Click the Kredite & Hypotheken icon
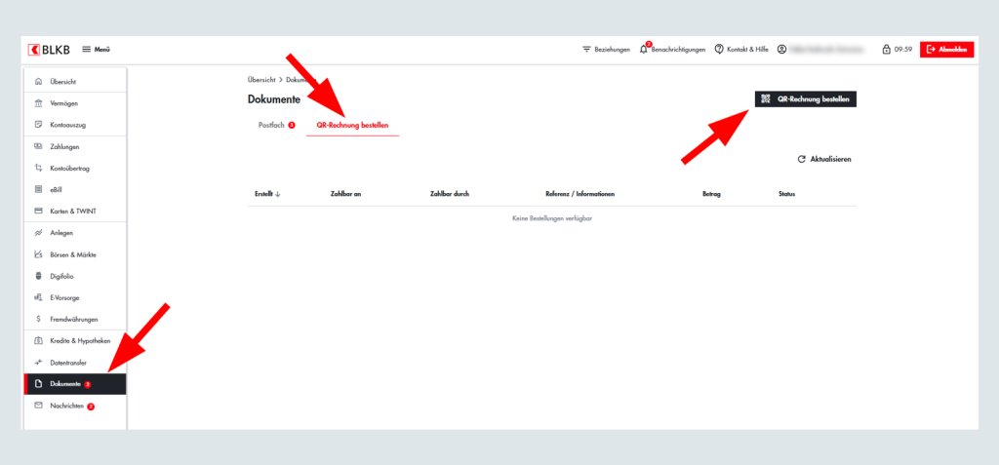999x465 pixels. click(38, 341)
